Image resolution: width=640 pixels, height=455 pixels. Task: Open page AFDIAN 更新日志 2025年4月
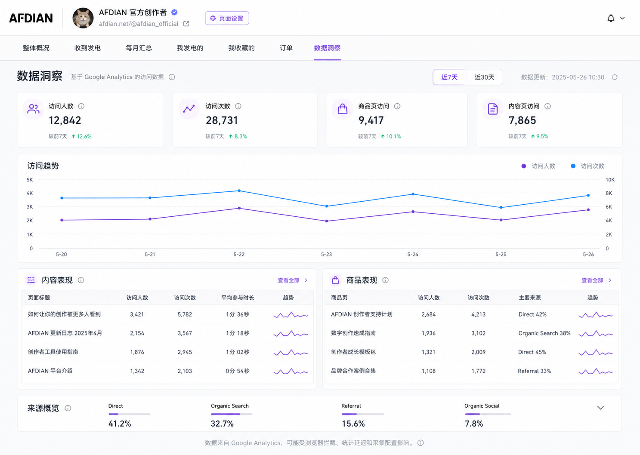(x=65, y=333)
